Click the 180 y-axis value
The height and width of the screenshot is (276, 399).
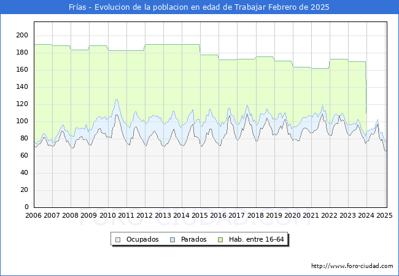pos(22,53)
